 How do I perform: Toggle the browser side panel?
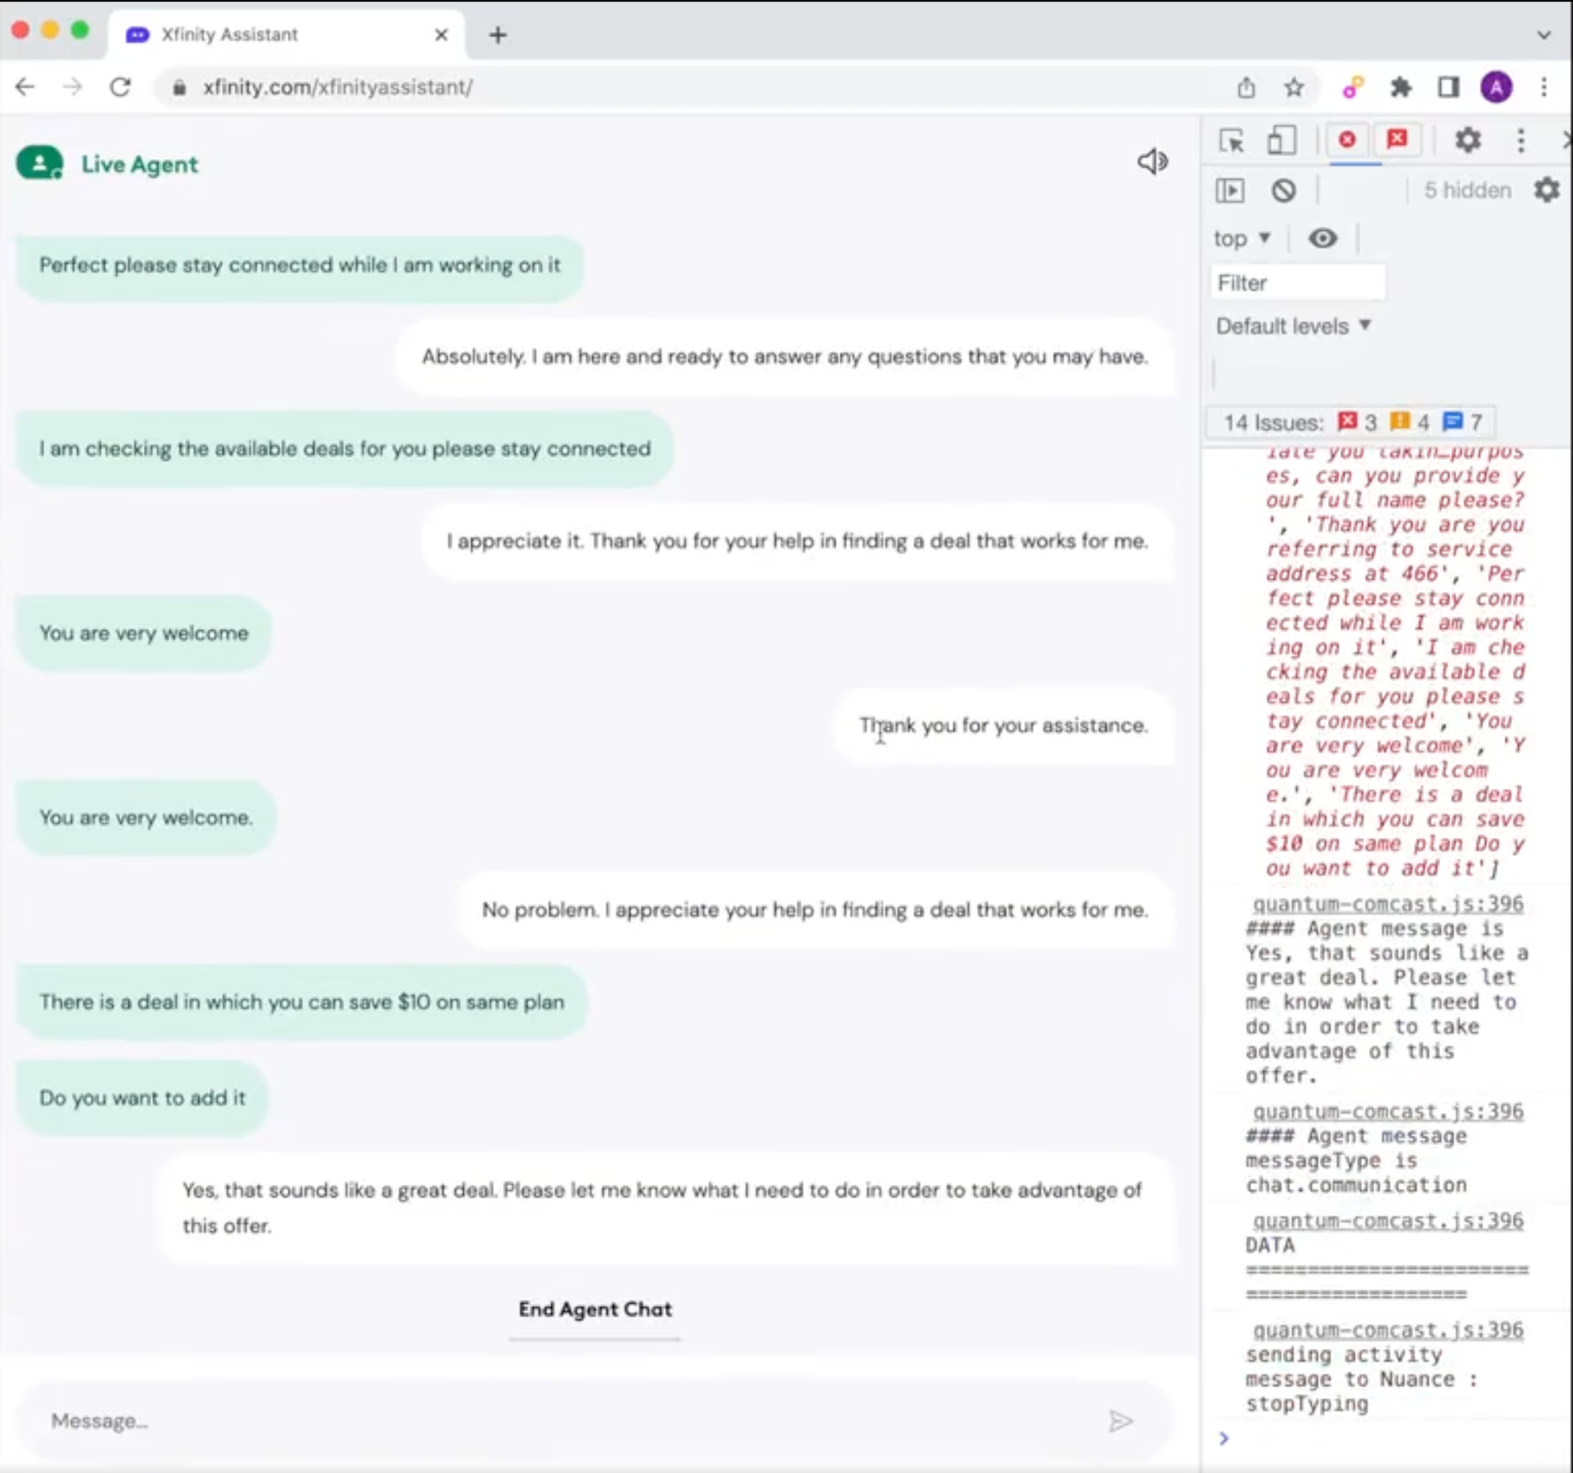tap(1448, 87)
